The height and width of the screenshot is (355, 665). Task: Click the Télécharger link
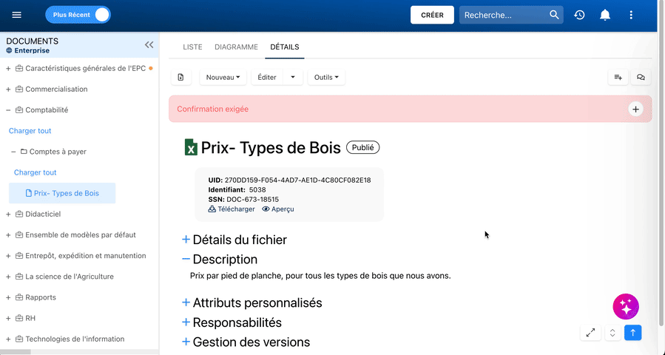point(232,209)
